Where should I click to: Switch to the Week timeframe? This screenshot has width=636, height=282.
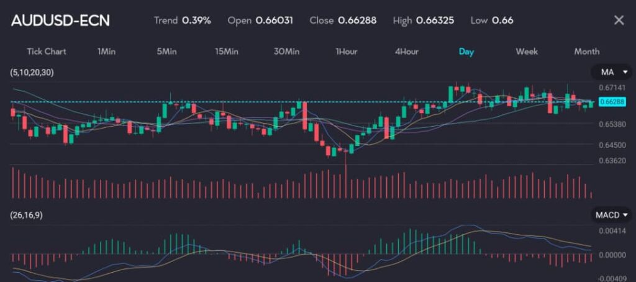[x=527, y=52]
